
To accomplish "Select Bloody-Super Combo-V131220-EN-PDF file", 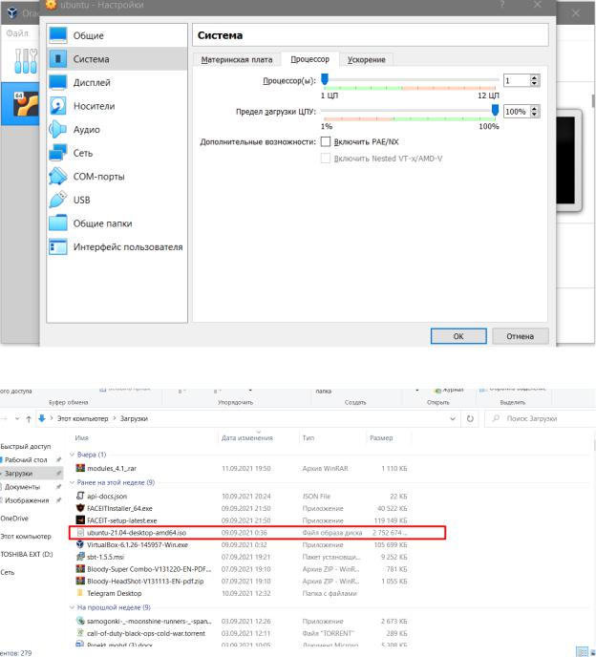I will [x=149, y=569].
